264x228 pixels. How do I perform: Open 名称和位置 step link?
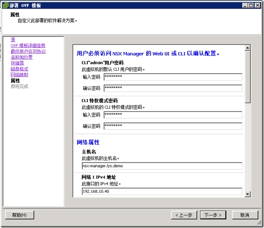click(22, 57)
